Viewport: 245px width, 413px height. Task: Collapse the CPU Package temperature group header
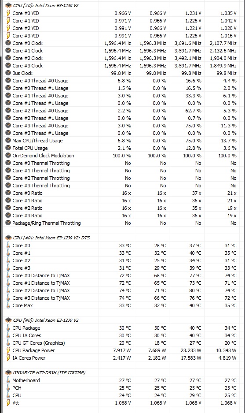[x=8, y=320]
